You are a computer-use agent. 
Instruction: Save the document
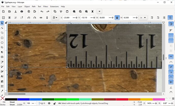[16, 11]
